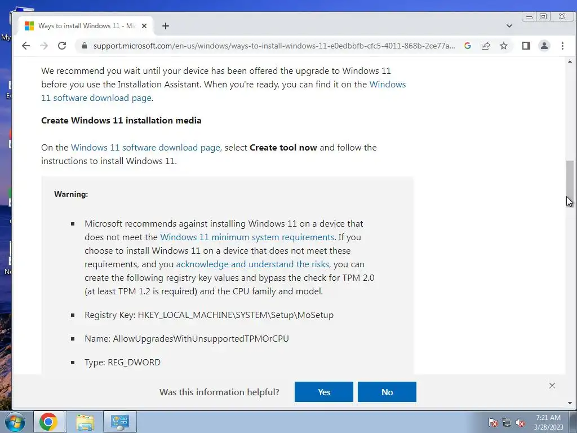Open a new tab
The image size is (577, 433).
166,26
